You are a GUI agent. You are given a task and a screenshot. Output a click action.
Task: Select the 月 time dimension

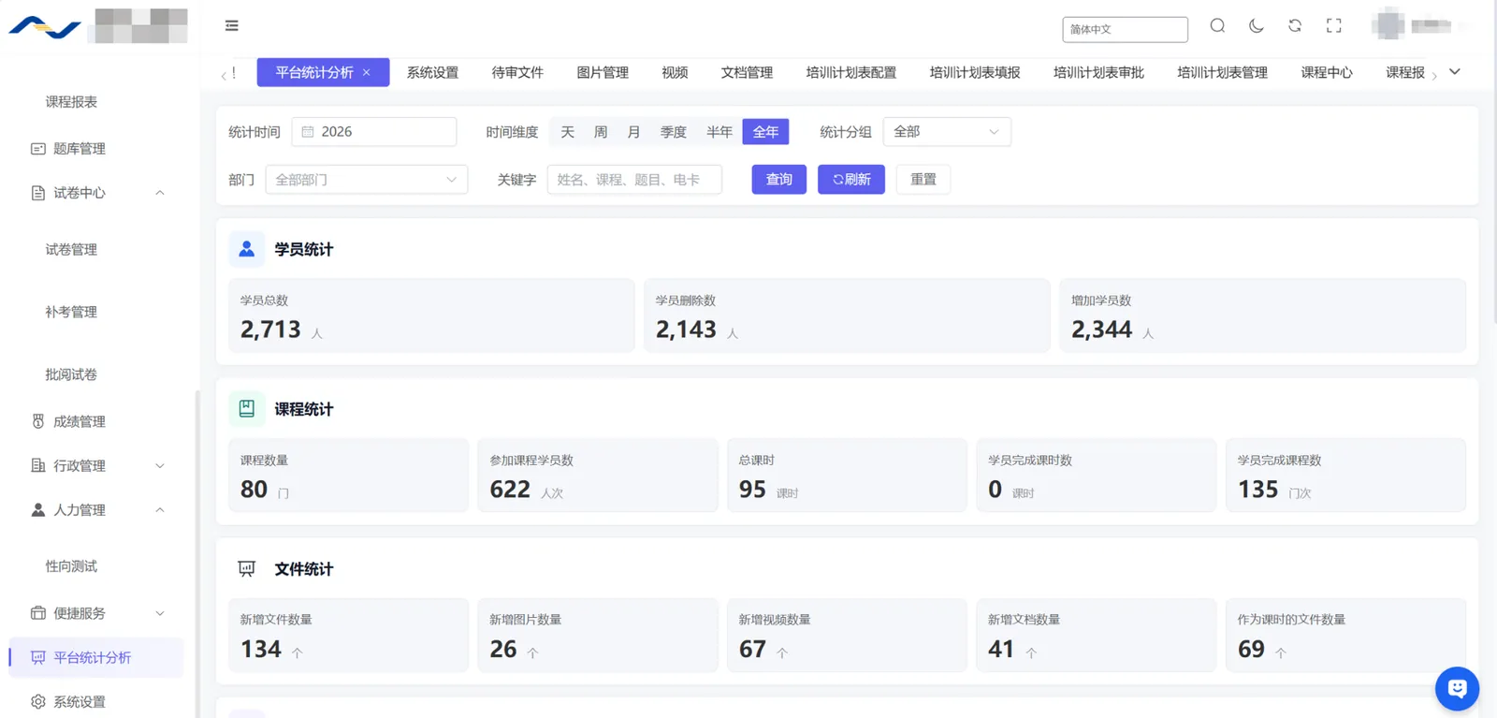tap(633, 132)
